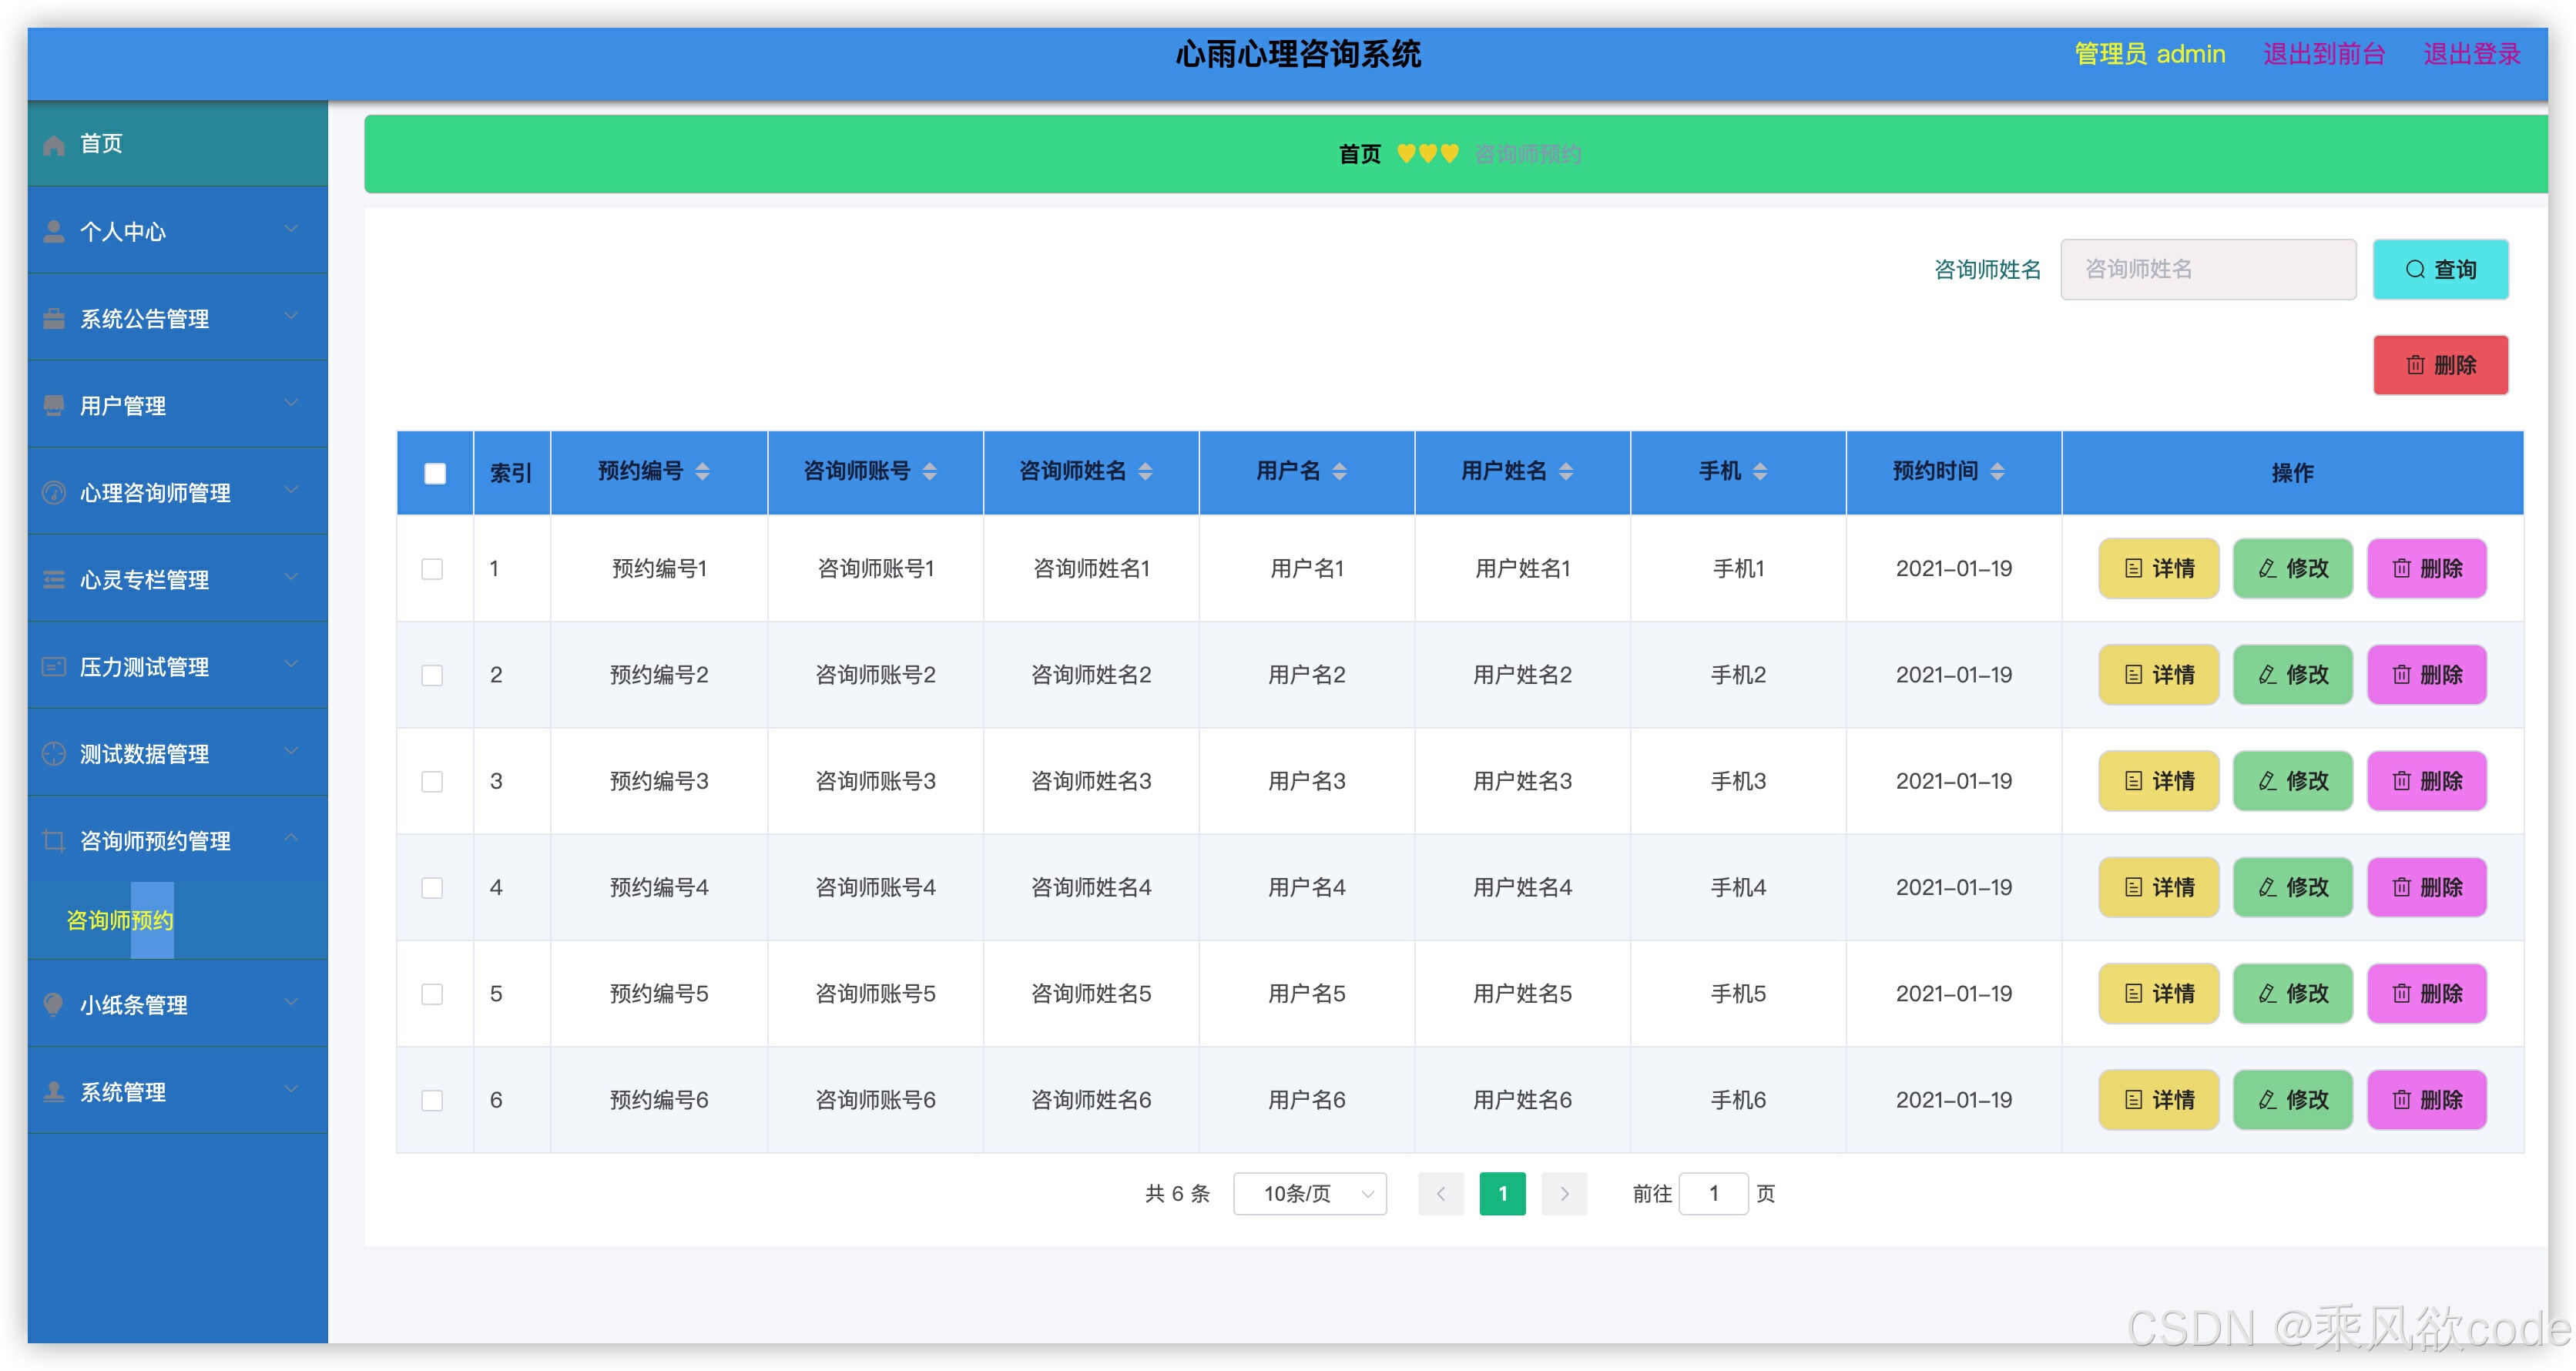The height and width of the screenshot is (1371, 2576).
Task: Click the 系统公告管理 briefcase icon
Action: (54, 319)
